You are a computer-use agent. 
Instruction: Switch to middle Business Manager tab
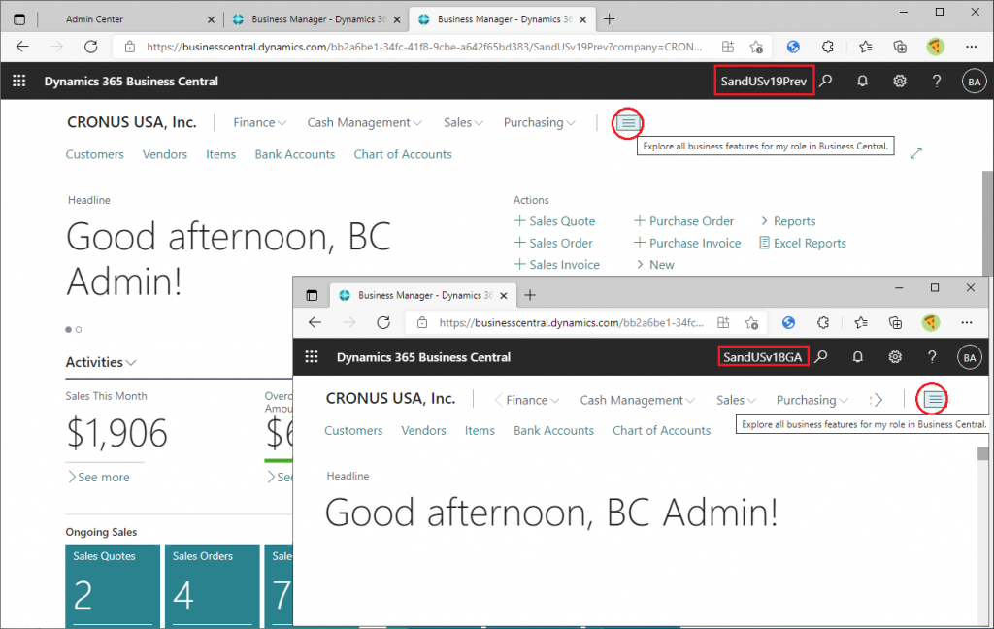[317, 19]
